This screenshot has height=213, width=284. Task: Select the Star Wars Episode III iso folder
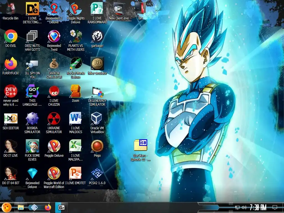pos(140,150)
